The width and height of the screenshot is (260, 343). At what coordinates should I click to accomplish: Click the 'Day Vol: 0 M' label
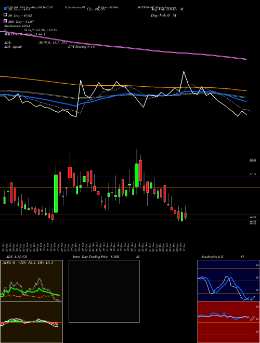pyautogui.click(x=163, y=15)
